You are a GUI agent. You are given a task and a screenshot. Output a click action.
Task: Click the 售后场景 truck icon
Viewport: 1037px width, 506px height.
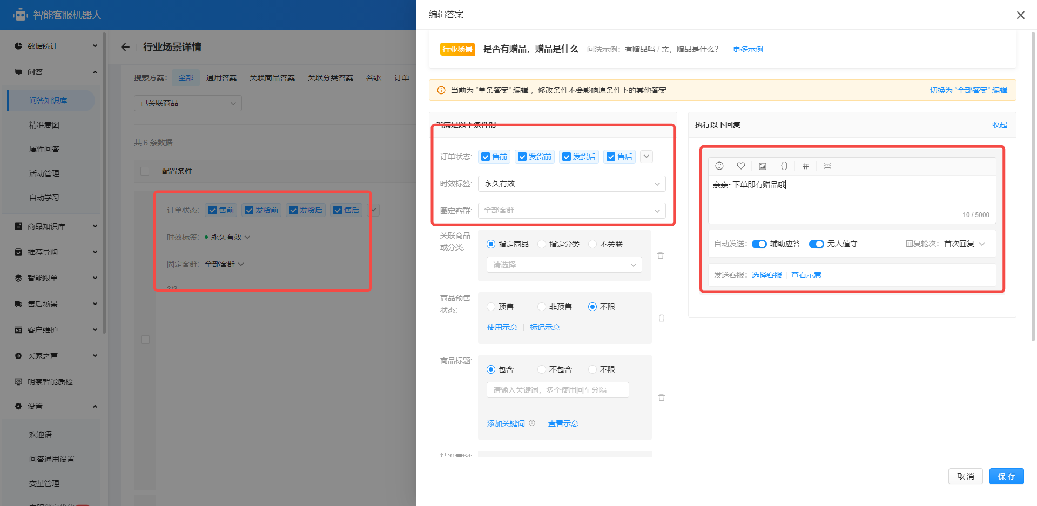tap(18, 304)
